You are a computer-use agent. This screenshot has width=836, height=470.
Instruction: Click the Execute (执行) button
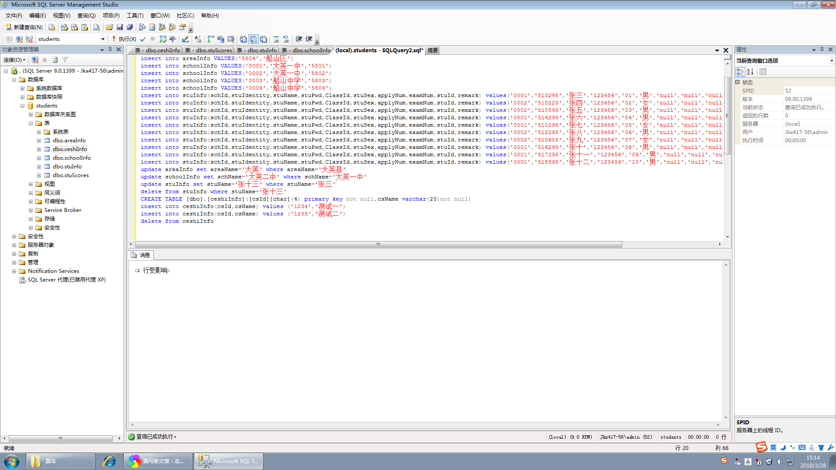pyautogui.click(x=124, y=39)
